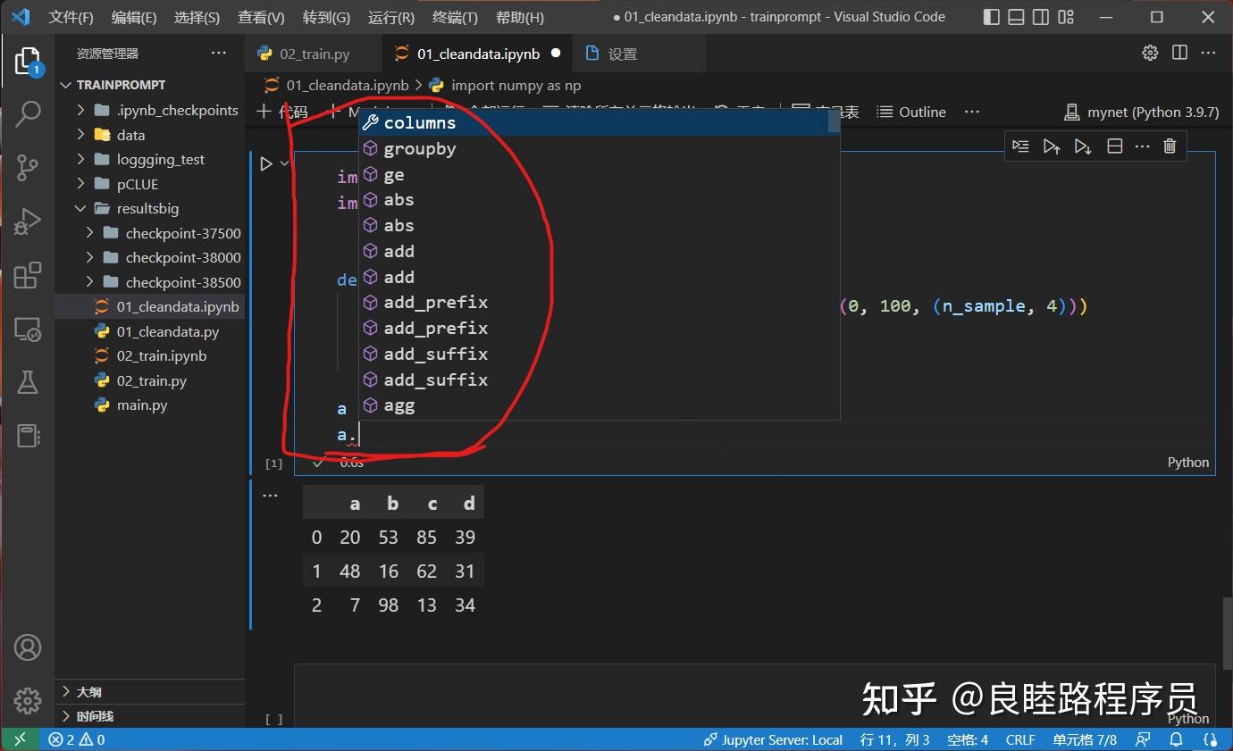Expand the 时间线 timeline section
Screen dimensions: 1233x751
tap(149, 715)
